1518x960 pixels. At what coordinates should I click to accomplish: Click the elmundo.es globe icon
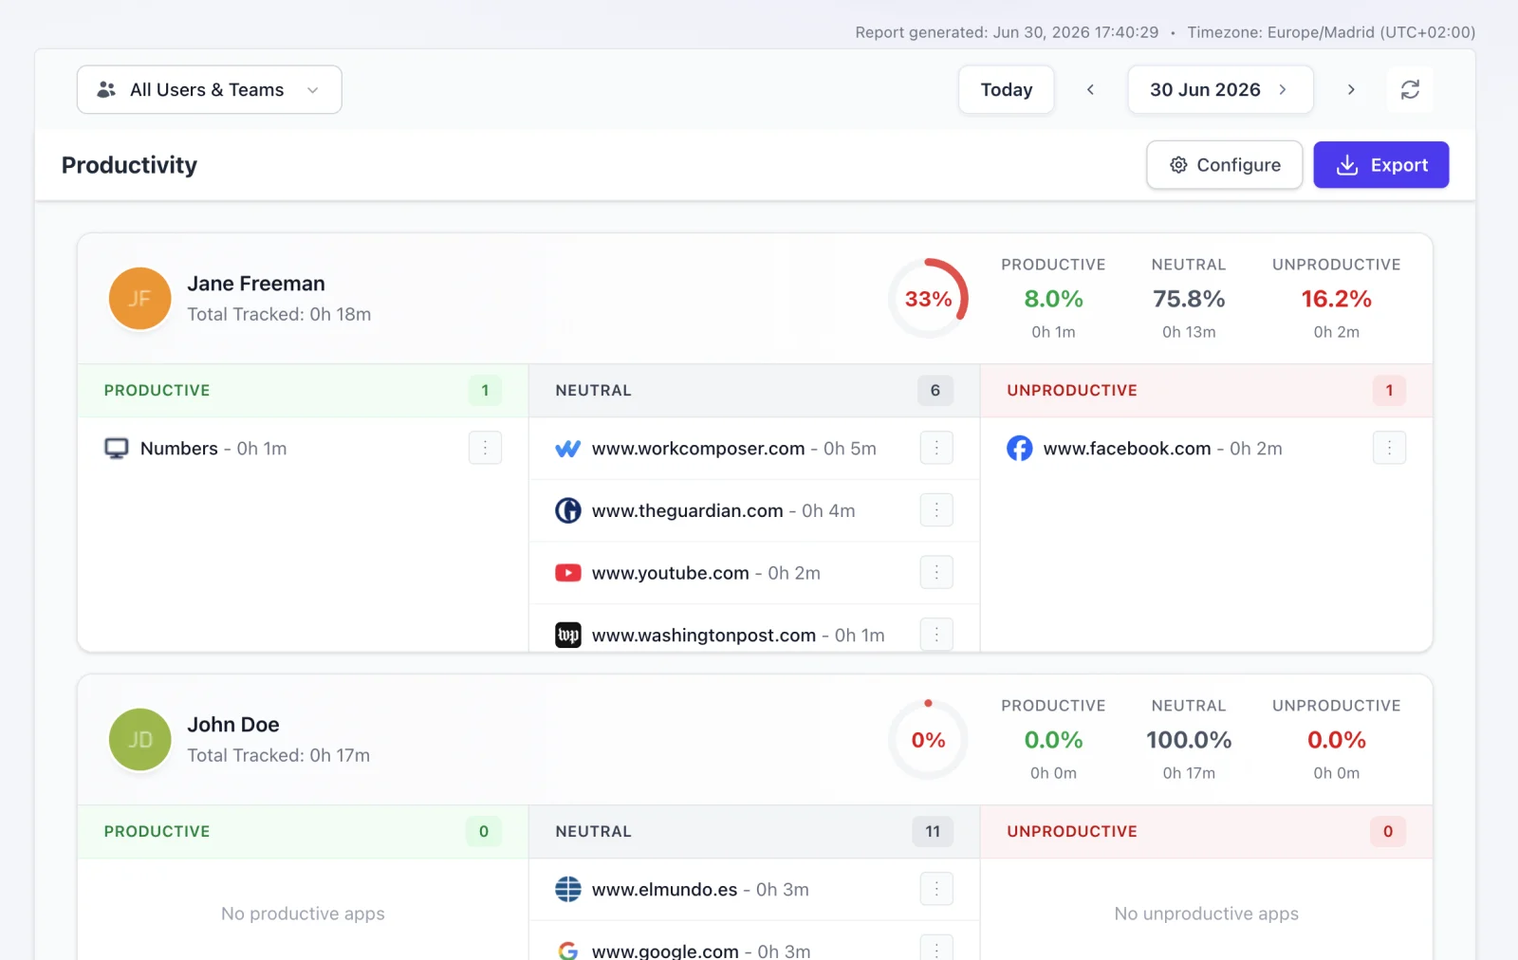pyautogui.click(x=567, y=889)
